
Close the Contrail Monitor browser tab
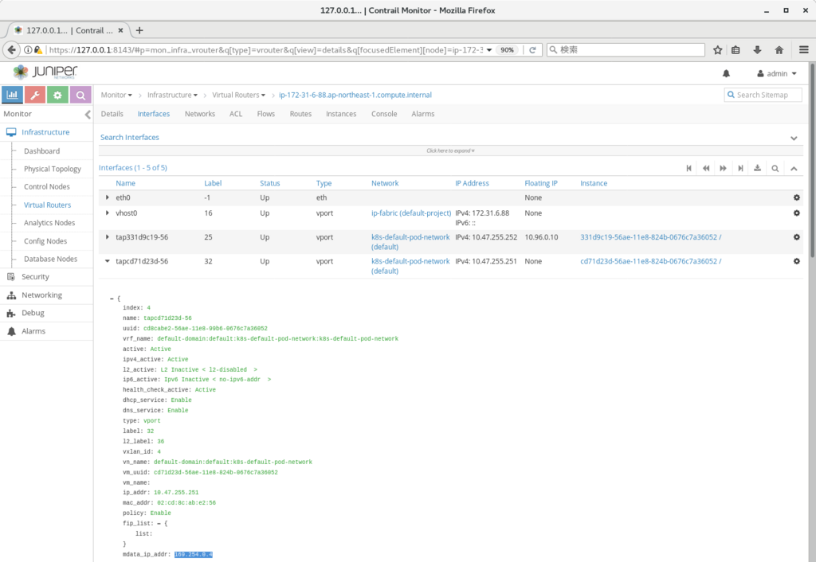(120, 31)
